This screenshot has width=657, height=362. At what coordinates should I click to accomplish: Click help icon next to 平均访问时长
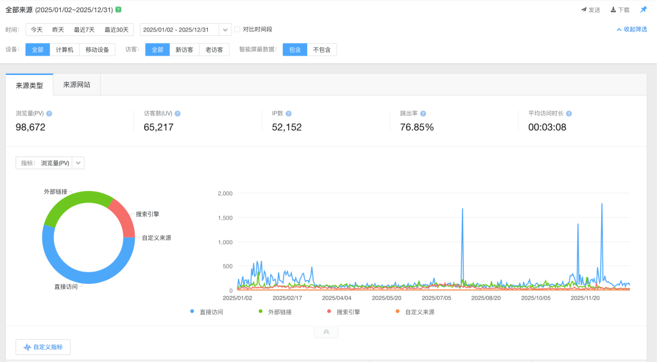tap(569, 113)
